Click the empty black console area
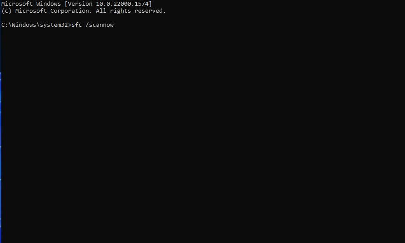 (x=203, y=134)
